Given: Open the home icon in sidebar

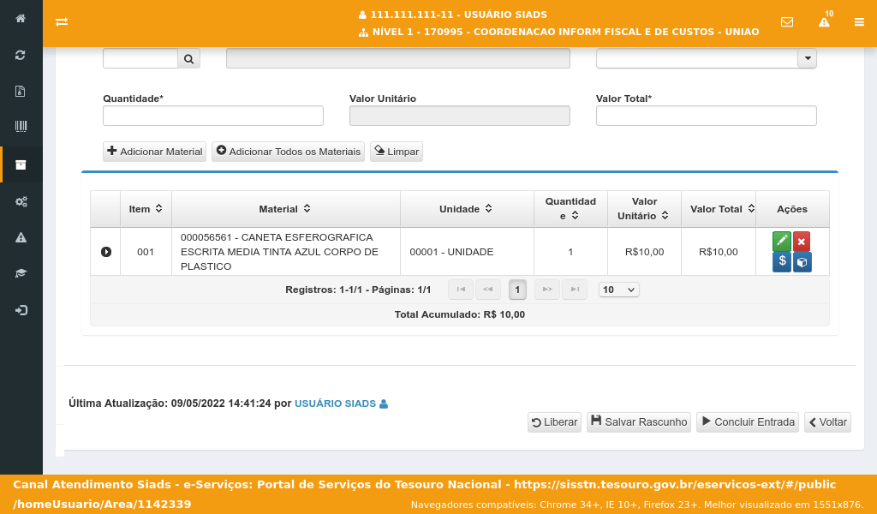Looking at the screenshot, I should pyautogui.click(x=21, y=19).
